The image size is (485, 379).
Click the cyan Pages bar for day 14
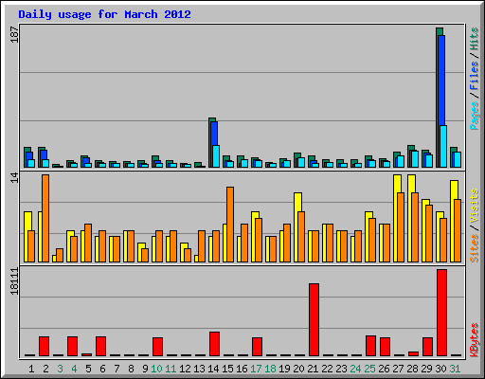coord(216,156)
